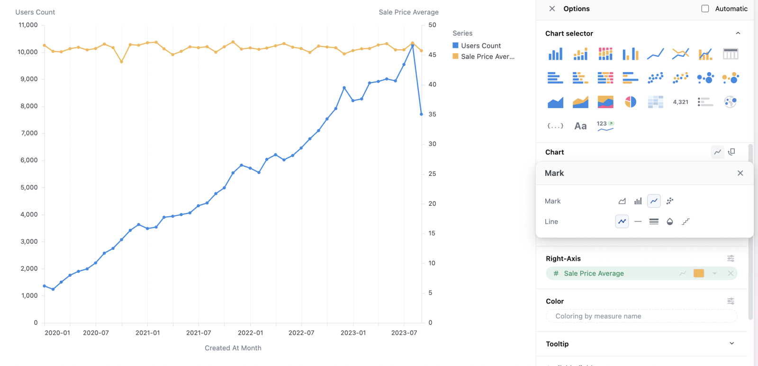Expand the Tooltip section
The width and height of the screenshot is (758, 366).
(731, 344)
